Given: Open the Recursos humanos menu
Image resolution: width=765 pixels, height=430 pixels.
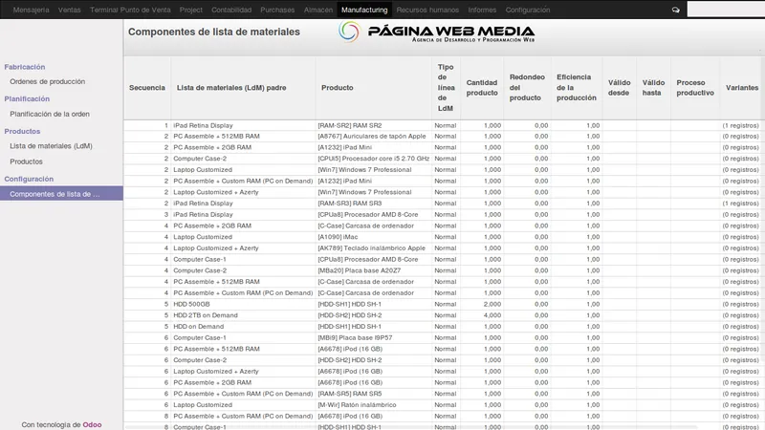Looking at the screenshot, I should (x=427, y=10).
